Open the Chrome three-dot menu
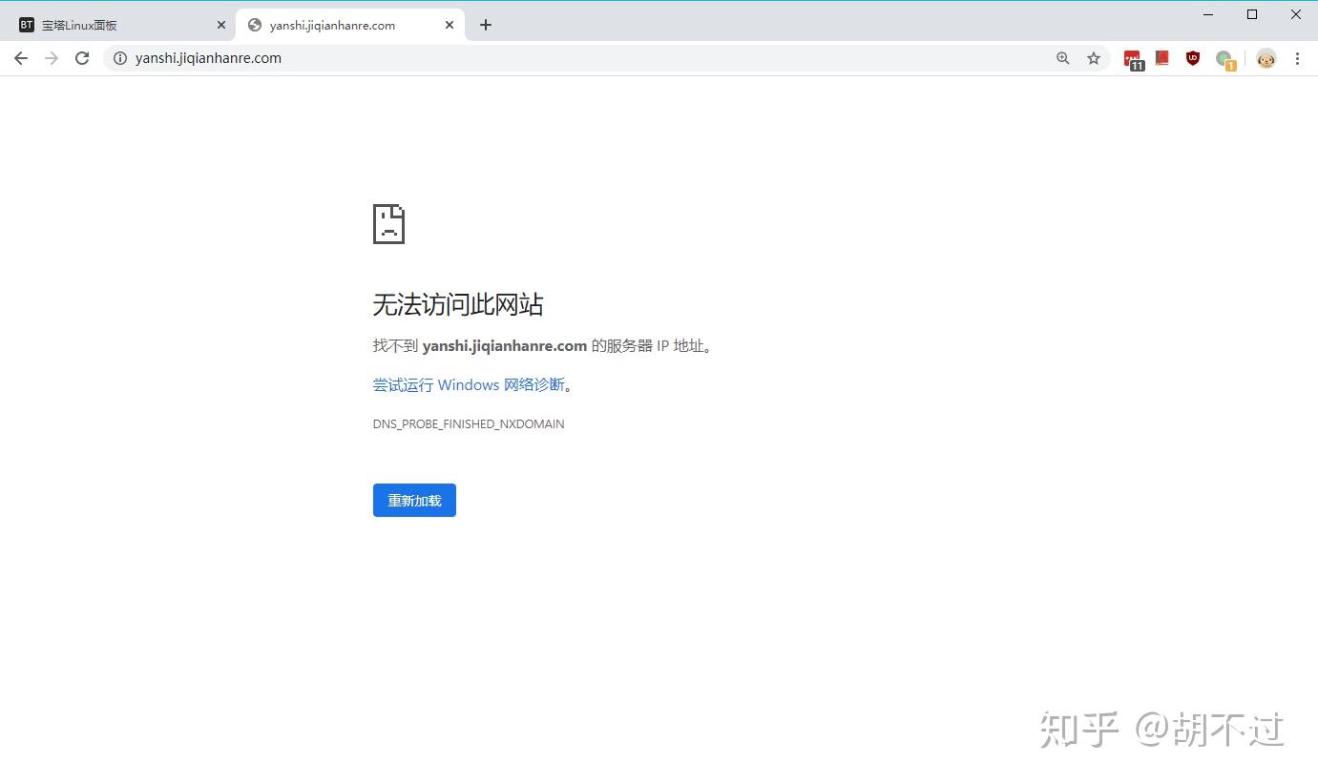 tap(1297, 58)
